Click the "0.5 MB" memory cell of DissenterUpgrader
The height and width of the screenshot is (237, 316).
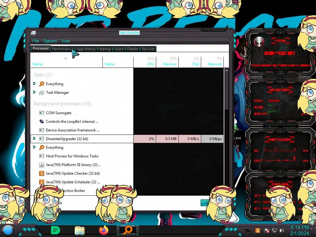[x=167, y=139]
